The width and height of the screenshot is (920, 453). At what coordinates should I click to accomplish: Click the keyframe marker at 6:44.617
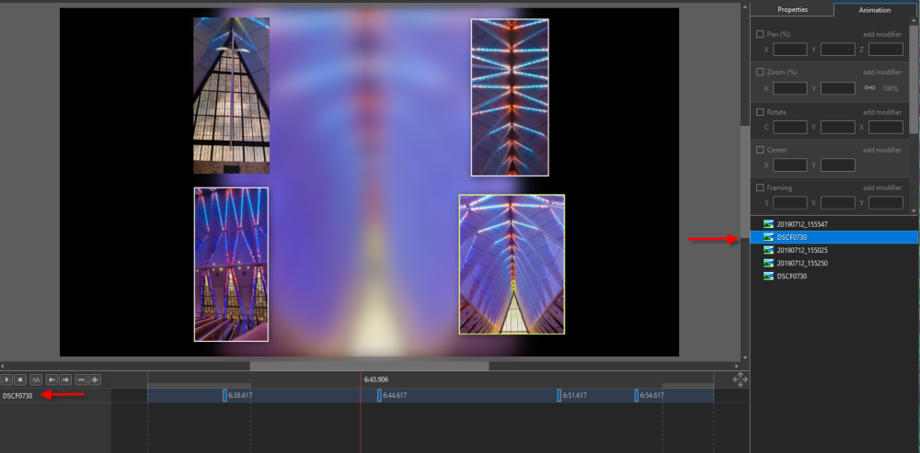pyautogui.click(x=379, y=395)
